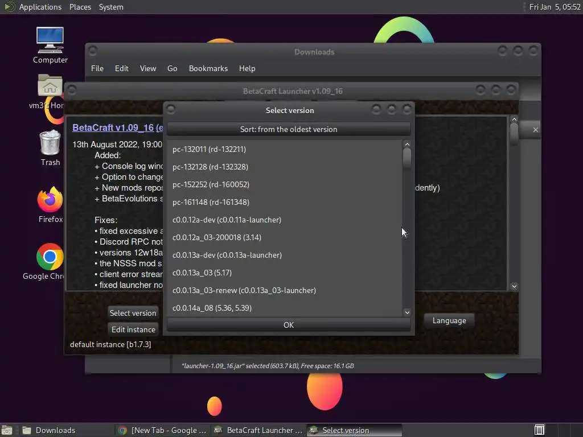Image resolution: width=583 pixels, height=437 pixels.
Task: Click version list scrollbar down arrow
Action: coord(407,312)
